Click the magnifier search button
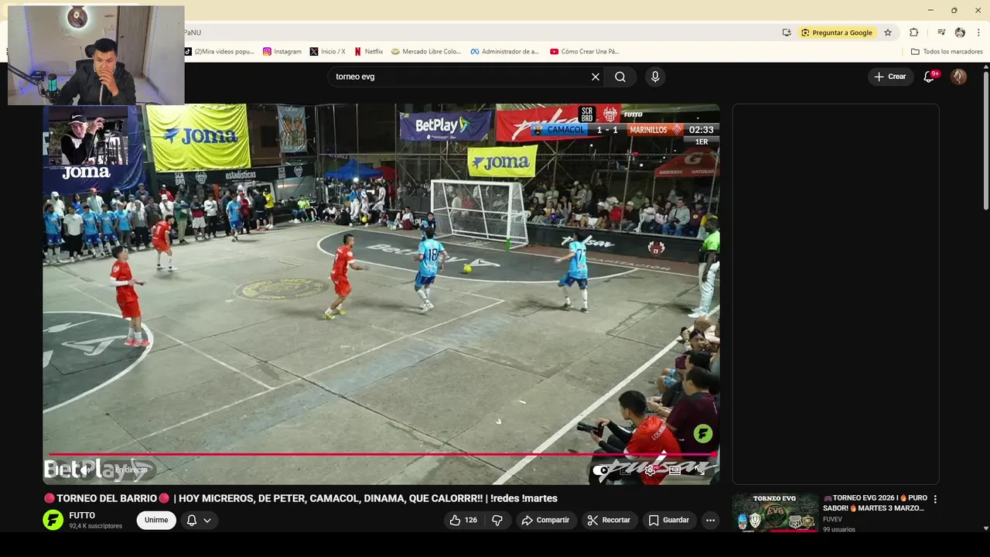 pos(620,77)
